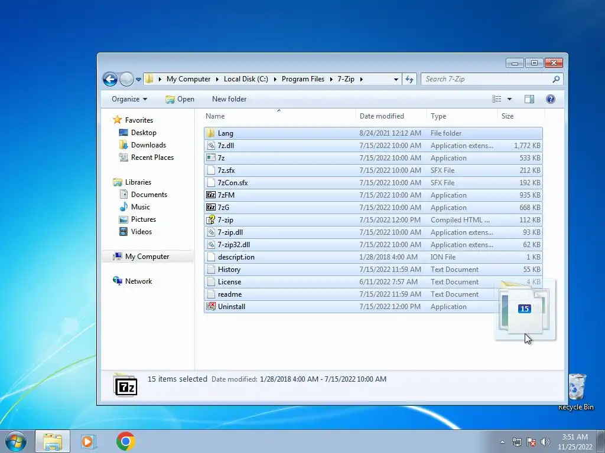This screenshot has width=605, height=453.
Task: Click New folder in toolbar
Action: click(229, 99)
